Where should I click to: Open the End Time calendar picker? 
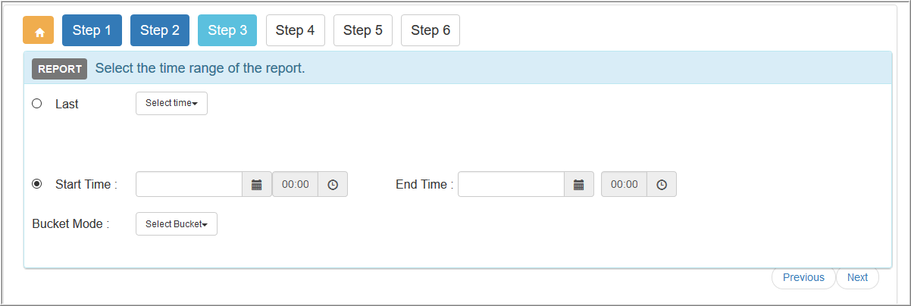(579, 184)
